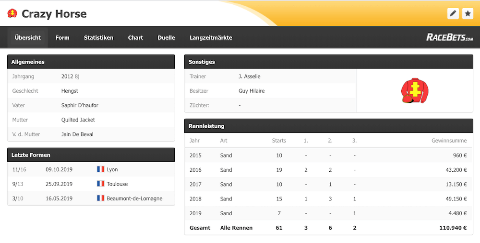Click the Alle Rennen cell
The image size is (480, 243).
click(x=236, y=228)
